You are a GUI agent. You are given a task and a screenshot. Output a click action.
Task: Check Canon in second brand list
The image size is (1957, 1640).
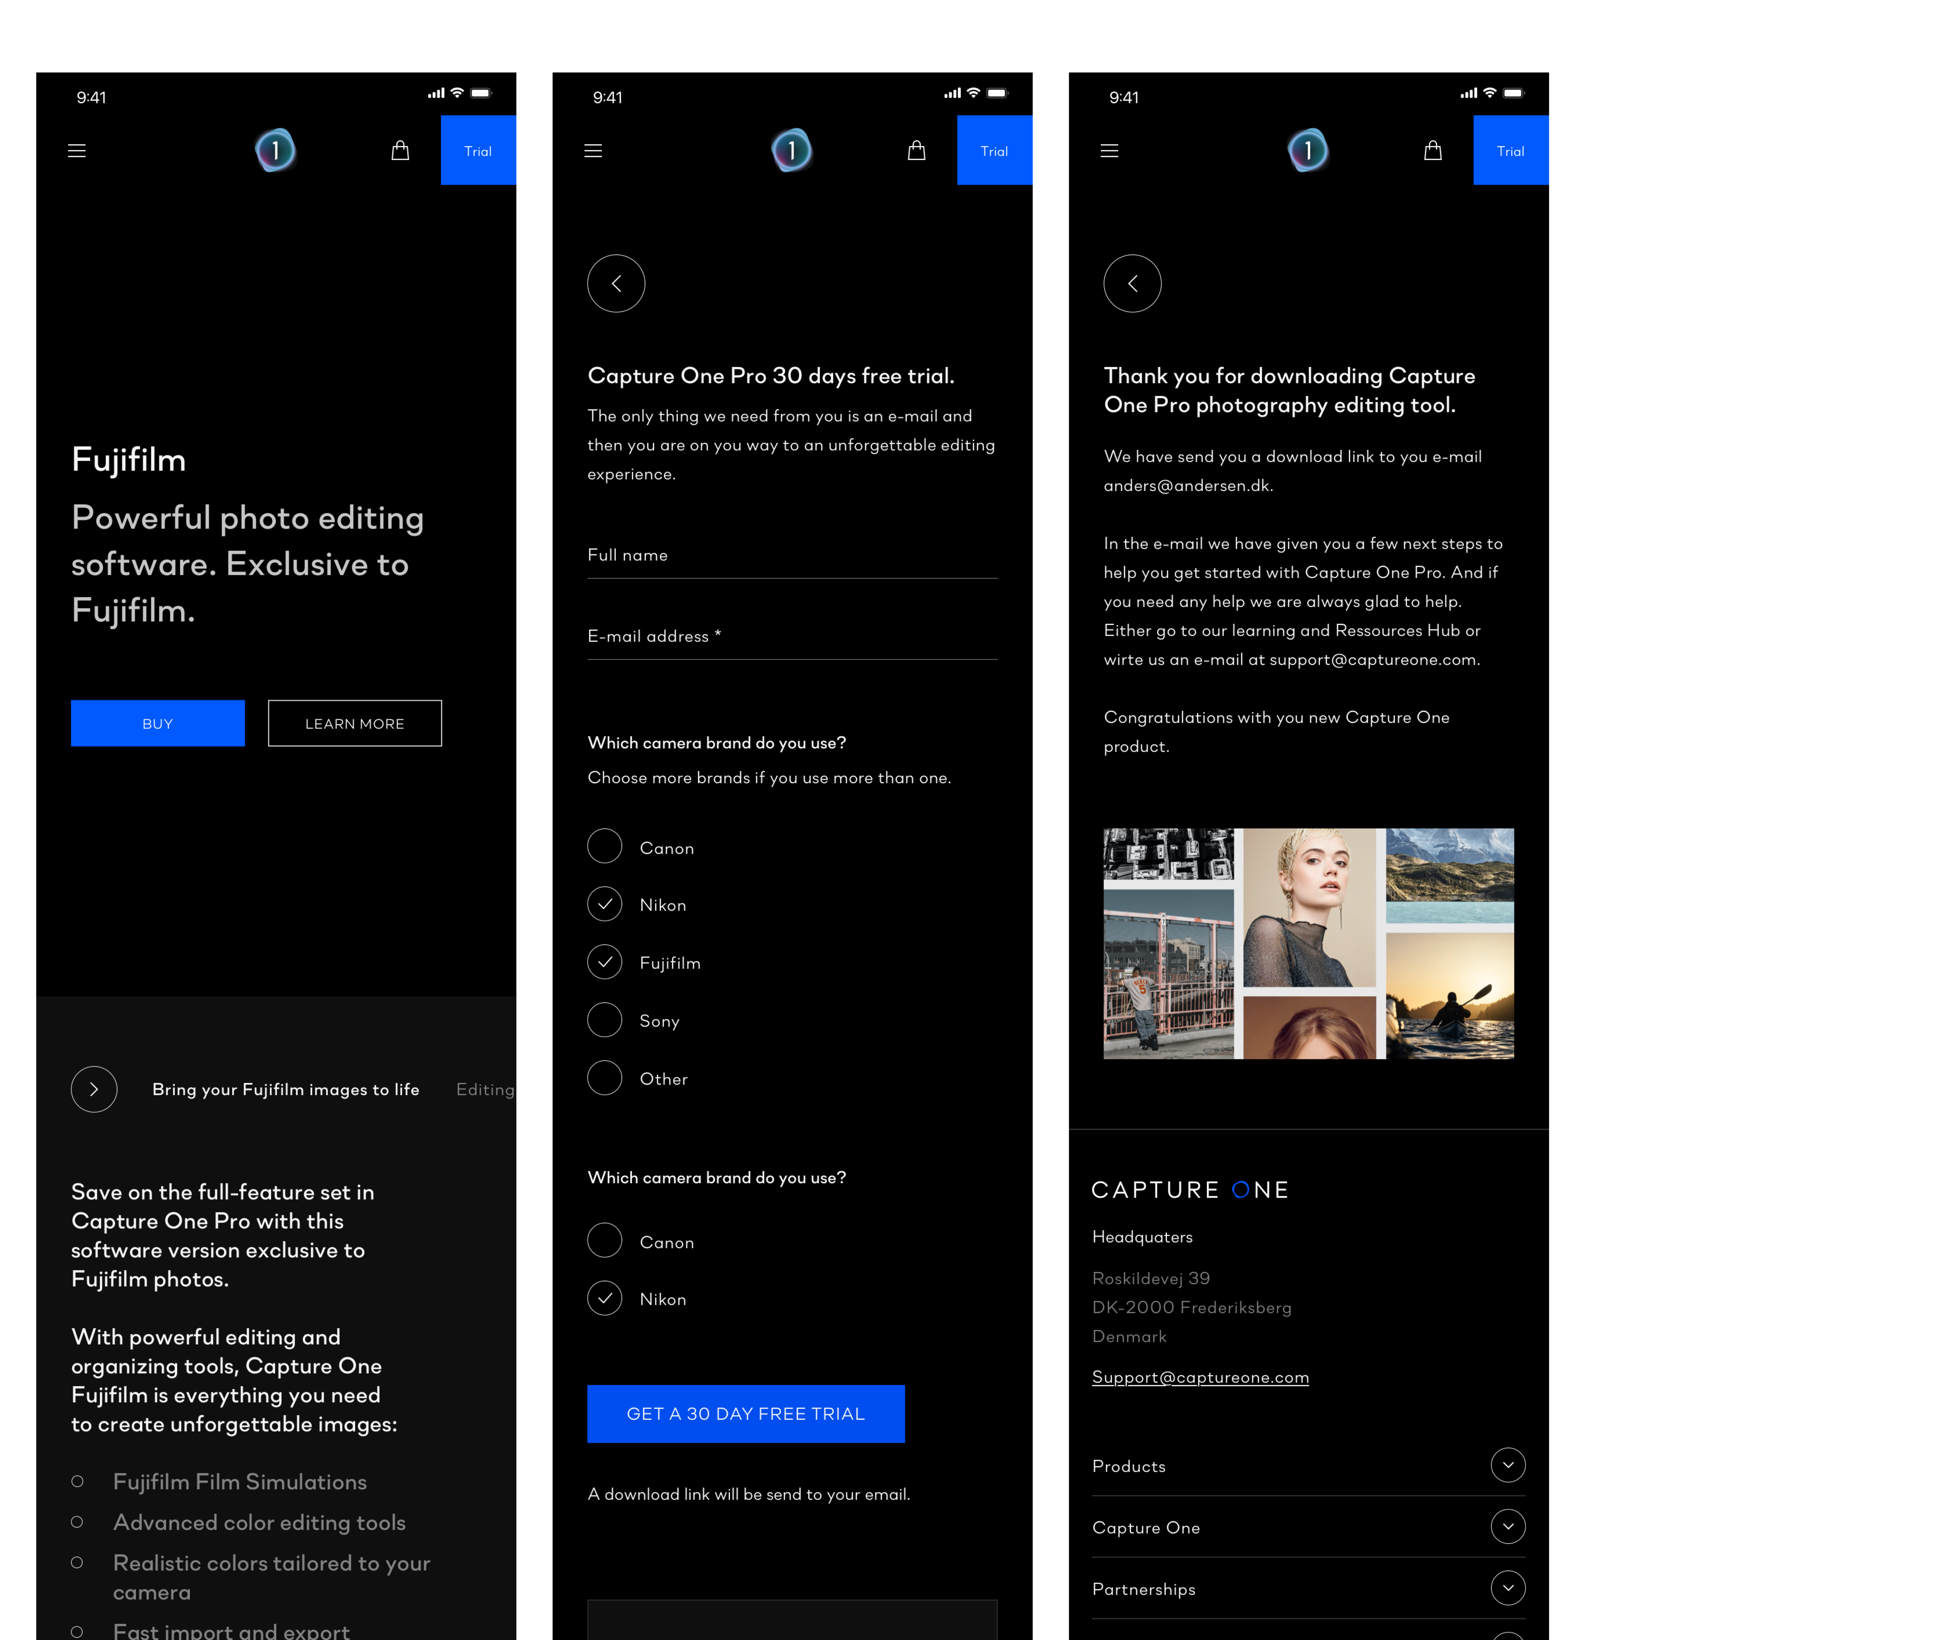(605, 1240)
